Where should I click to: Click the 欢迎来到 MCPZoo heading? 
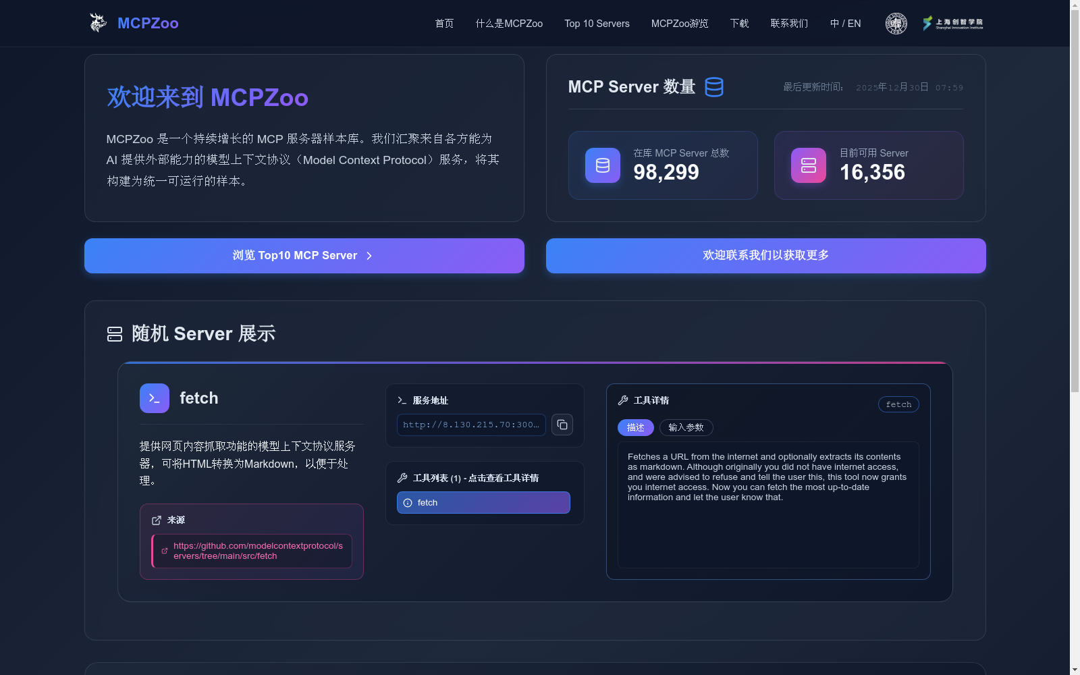point(208,98)
